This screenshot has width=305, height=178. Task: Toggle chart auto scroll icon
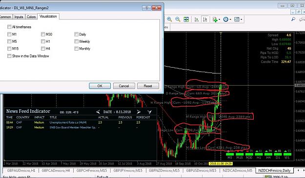tap(197, 19)
